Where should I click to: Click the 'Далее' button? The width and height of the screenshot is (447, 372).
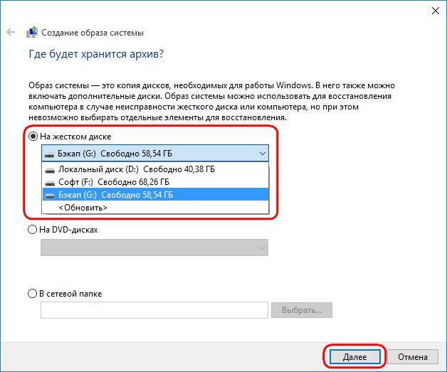[355, 356]
